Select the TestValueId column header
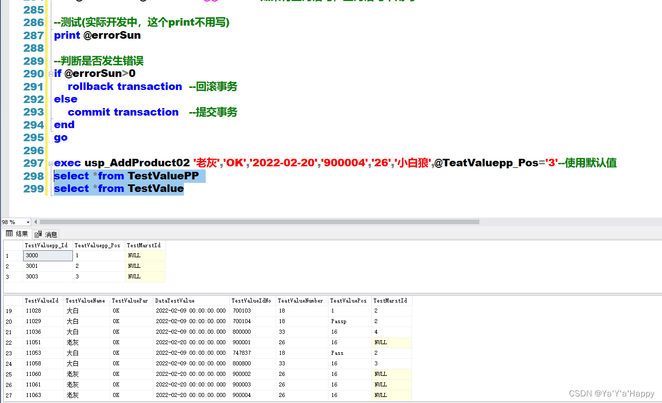This screenshot has height=403, width=662. tap(43, 300)
